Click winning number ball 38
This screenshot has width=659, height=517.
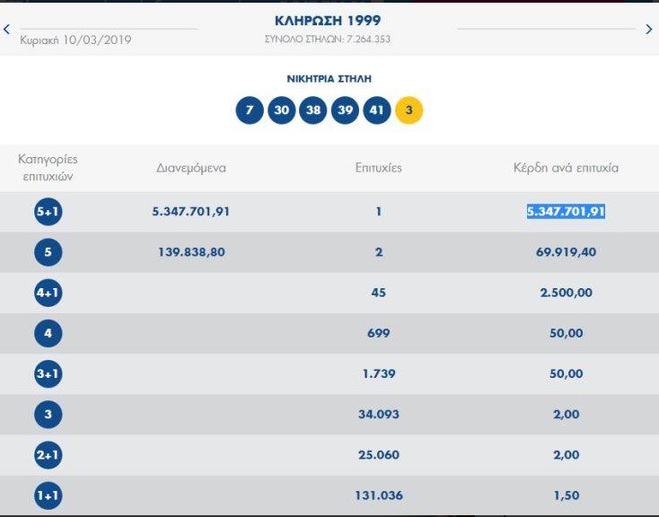[313, 110]
